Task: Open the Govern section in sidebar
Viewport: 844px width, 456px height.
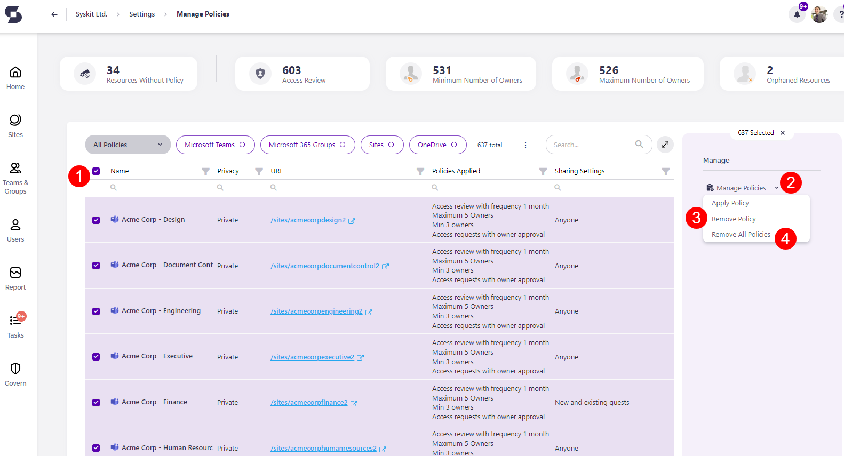Action: point(15,374)
